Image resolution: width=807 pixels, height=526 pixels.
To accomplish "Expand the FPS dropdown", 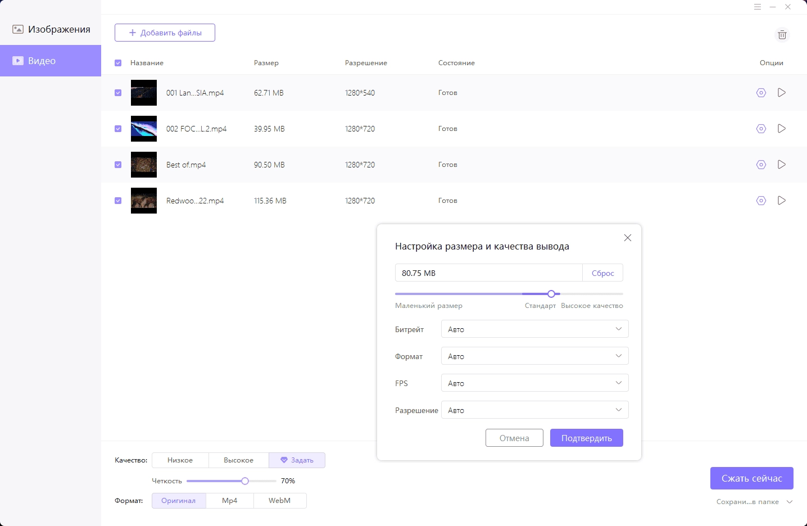I will point(534,383).
